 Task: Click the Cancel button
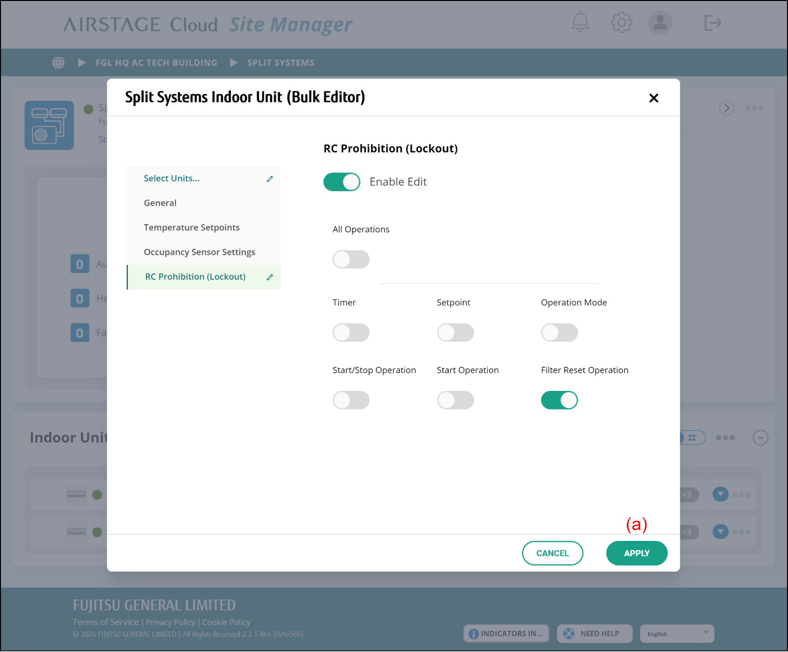pyautogui.click(x=552, y=553)
